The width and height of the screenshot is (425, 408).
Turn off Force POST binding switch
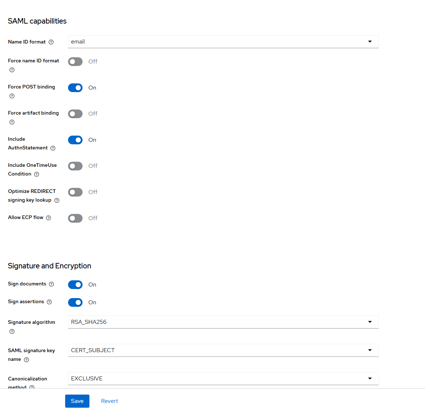tap(75, 88)
